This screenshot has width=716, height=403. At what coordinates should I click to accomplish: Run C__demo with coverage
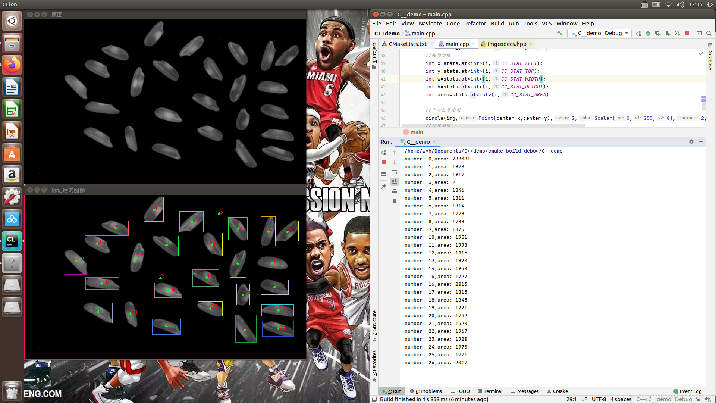657,33
